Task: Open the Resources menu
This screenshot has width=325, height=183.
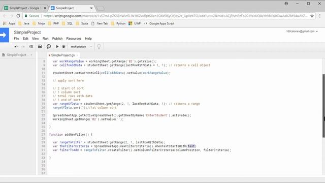Action: [x=74, y=39]
